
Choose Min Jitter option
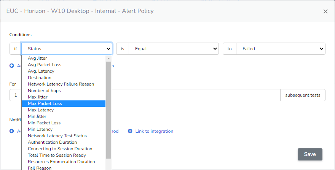(x=64, y=116)
